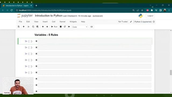This screenshot has height=97, width=172.
Task: Click the Python logo icon
Action: click(141, 16)
